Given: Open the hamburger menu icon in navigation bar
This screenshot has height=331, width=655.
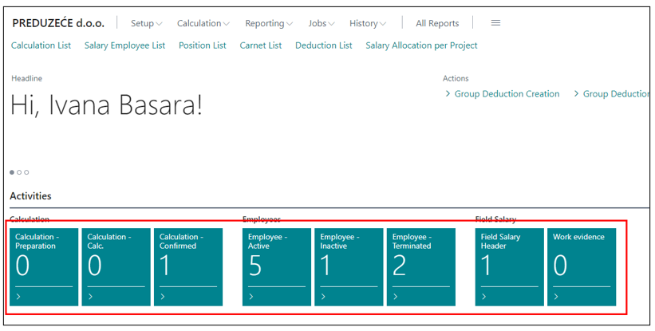Looking at the screenshot, I should pos(495,23).
